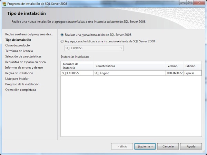Open Ayuda help button
Image resolution: width=207 pixels, height=155 pixels.
click(191, 146)
